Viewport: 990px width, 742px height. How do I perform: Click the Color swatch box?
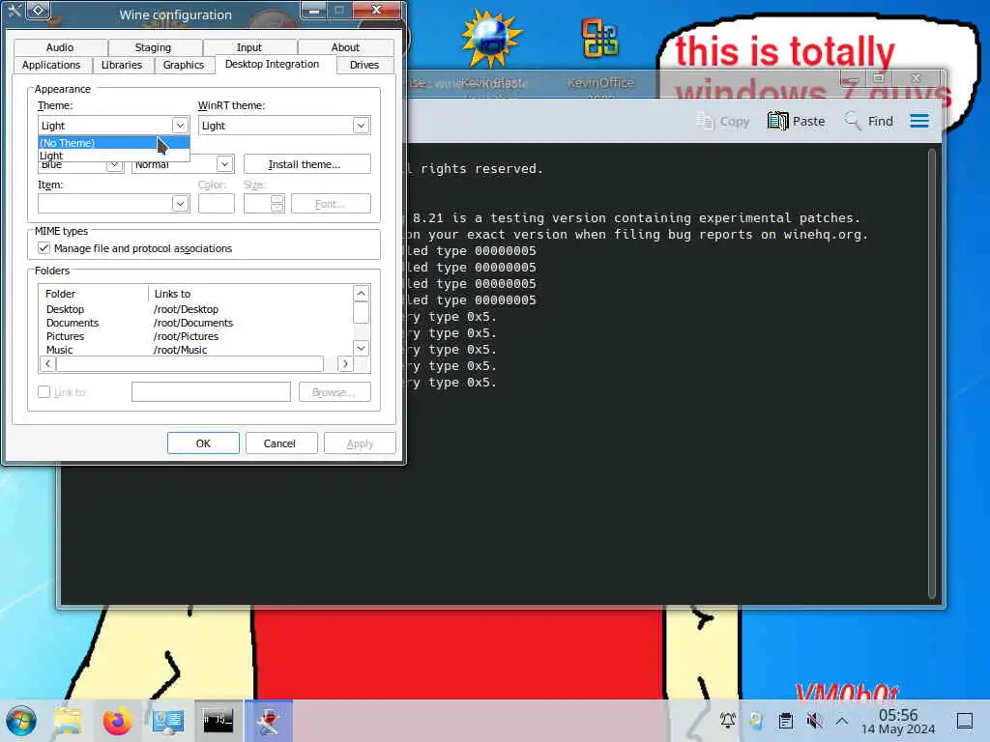[x=216, y=204]
